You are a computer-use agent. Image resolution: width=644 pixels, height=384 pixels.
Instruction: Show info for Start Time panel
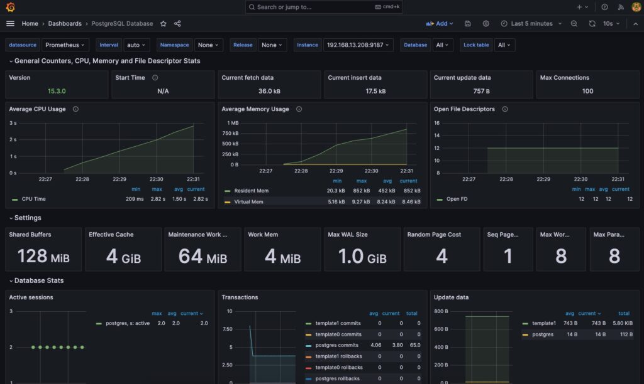tap(155, 77)
